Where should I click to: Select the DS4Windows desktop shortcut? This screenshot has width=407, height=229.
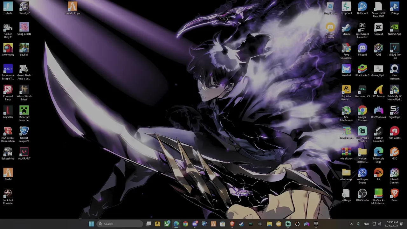coord(378,112)
